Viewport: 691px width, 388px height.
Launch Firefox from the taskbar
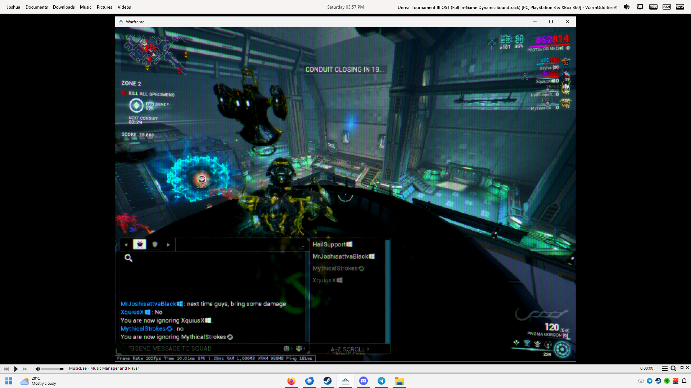[292, 381]
